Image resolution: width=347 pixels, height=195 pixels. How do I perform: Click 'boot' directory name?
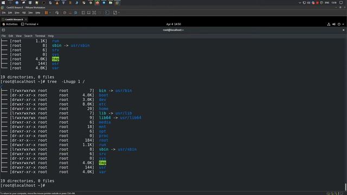tap(104, 95)
